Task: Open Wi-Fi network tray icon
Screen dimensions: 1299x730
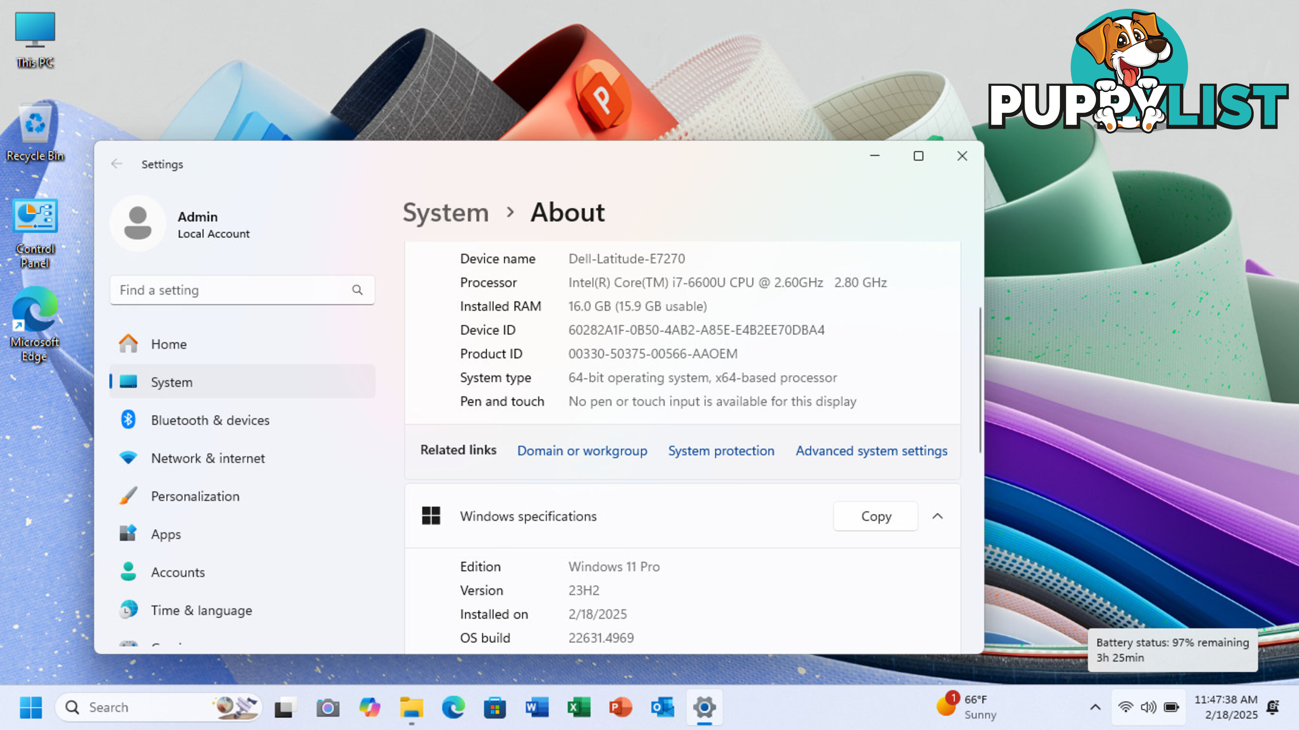Action: click(1125, 707)
